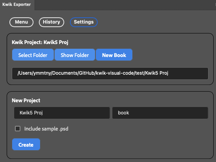The image size is (216, 162).
Task: Click the Kwik Project: Kwik5 Proj heading
Action: [x=40, y=42]
